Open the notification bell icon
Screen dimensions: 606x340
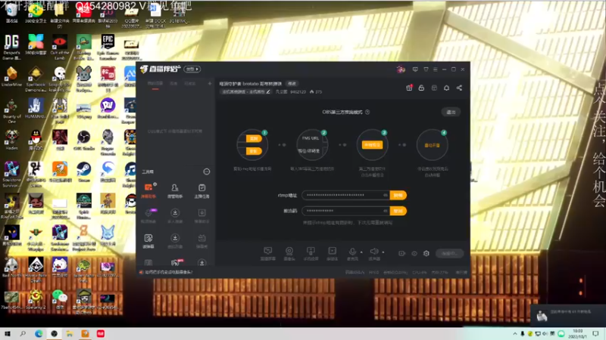click(446, 88)
